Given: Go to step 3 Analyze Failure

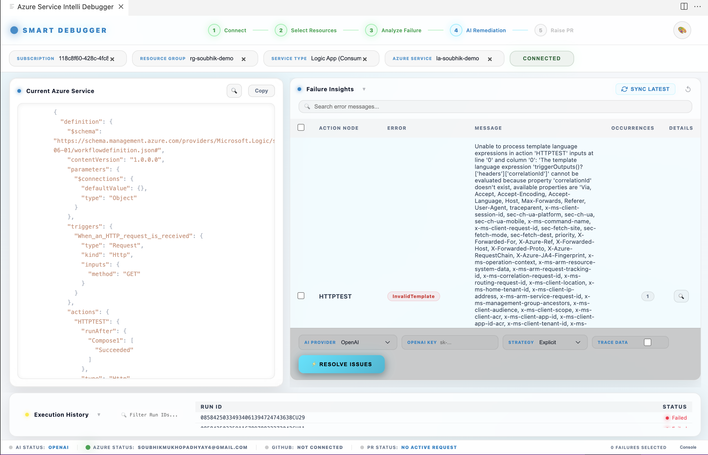Looking at the screenshot, I should pos(393,30).
